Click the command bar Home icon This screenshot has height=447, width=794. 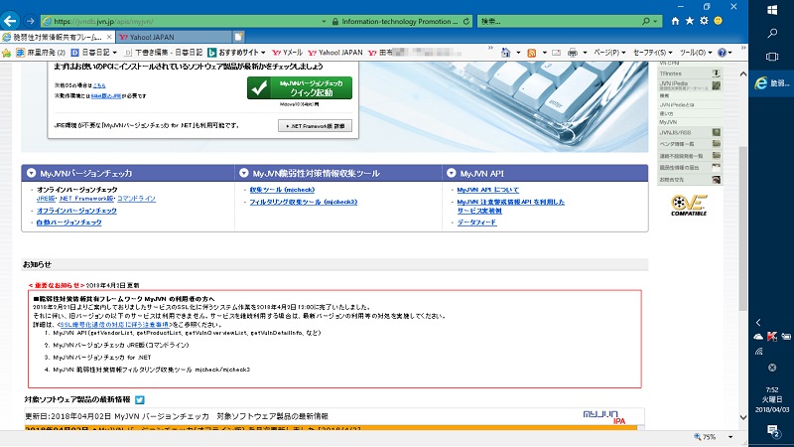click(x=505, y=53)
